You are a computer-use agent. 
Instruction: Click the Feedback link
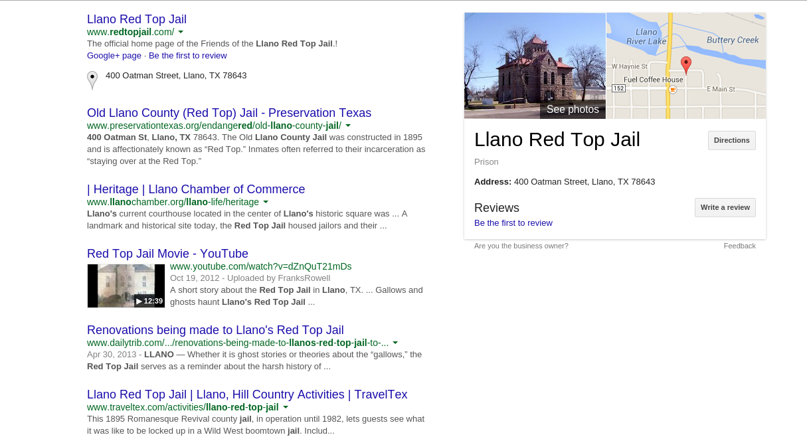click(740, 246)
